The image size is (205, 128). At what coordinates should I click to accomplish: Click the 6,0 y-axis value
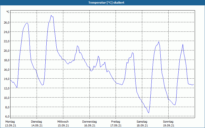tap(7, 116)
